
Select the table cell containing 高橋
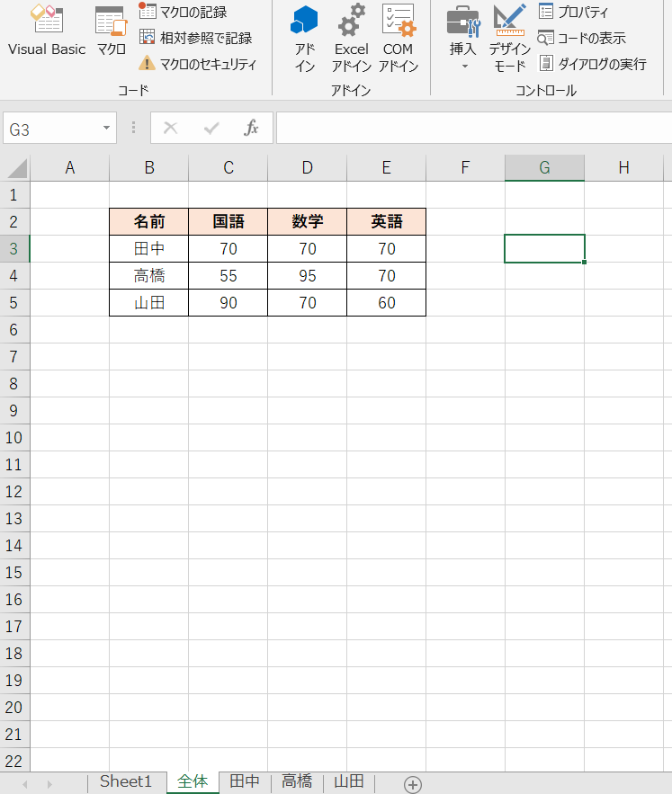click(149, 275)
